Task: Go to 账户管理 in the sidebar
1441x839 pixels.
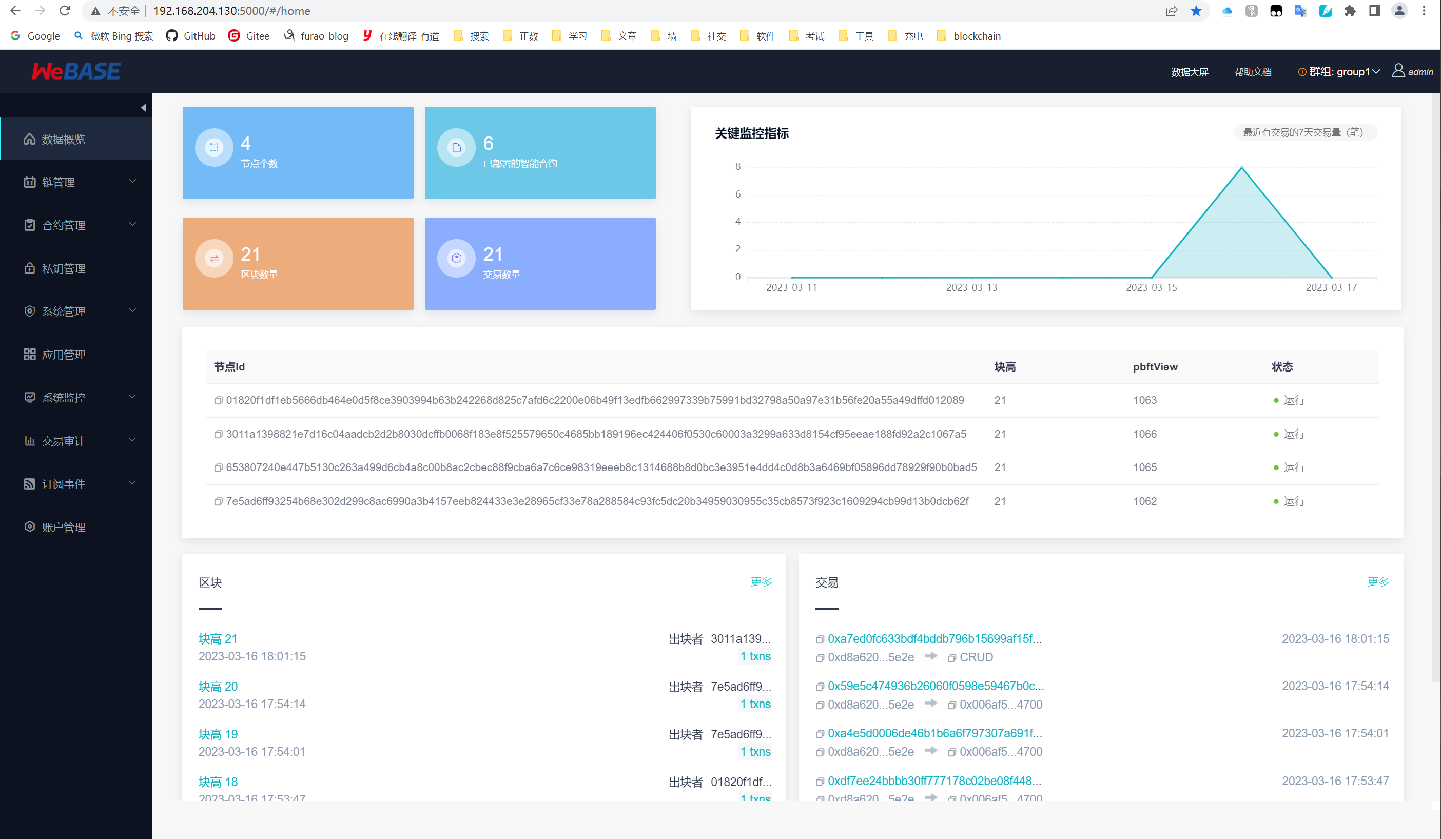Action: point(64,526)
